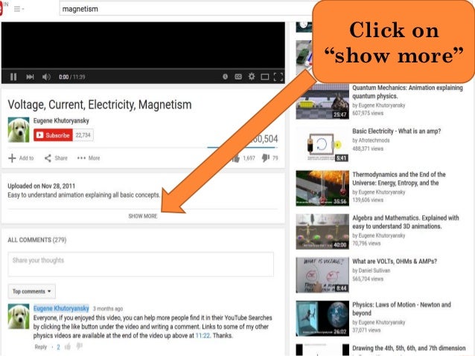Click the Uploaded on Nov 28, 2011 text
The image size is (475, 356).
point(41,186)
